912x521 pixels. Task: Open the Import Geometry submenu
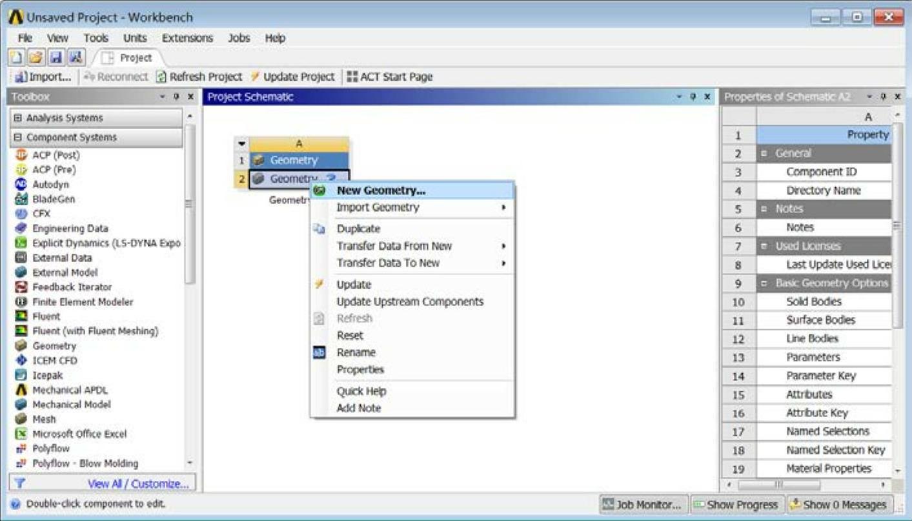(x=412, y=207)
